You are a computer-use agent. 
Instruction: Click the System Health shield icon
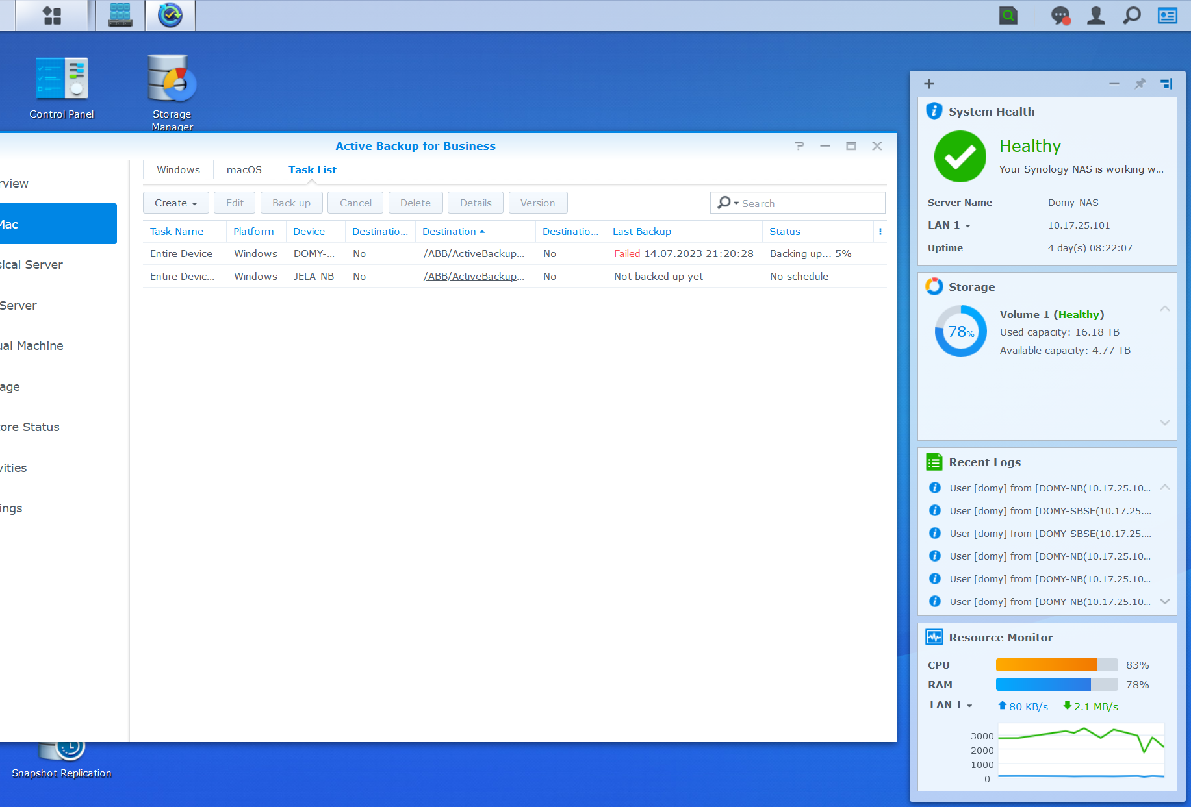(934, 111)
